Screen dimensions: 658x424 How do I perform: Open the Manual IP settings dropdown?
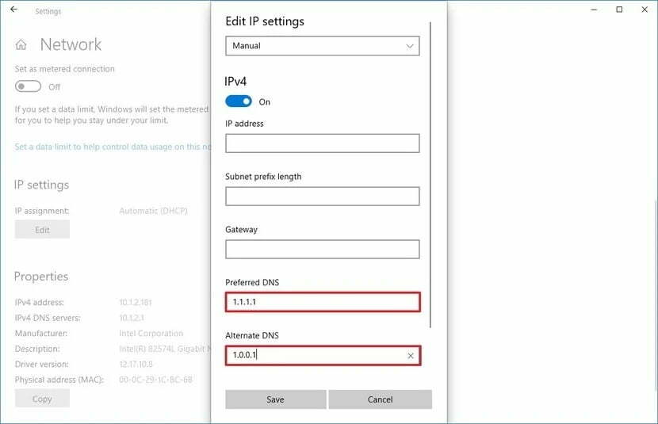click(323, 46)
